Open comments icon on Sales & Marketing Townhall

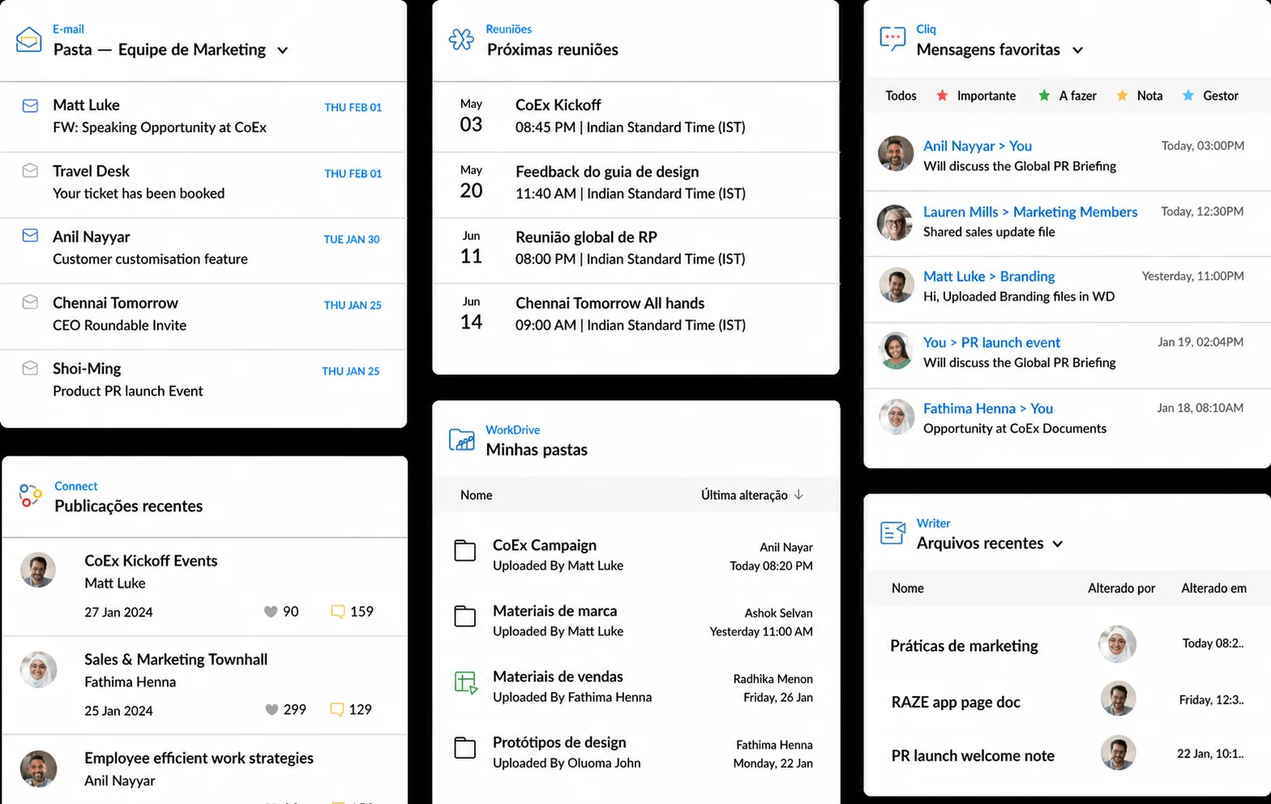pyautogui.click(x=337, y=710)
